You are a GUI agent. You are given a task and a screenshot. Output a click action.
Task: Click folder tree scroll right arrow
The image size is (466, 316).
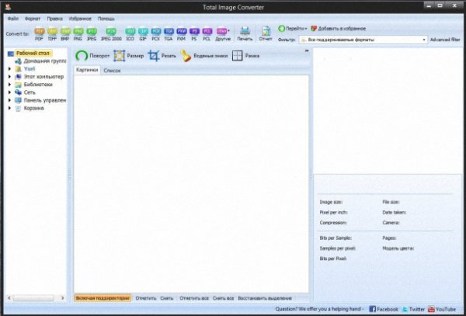(x=62, y=298)
